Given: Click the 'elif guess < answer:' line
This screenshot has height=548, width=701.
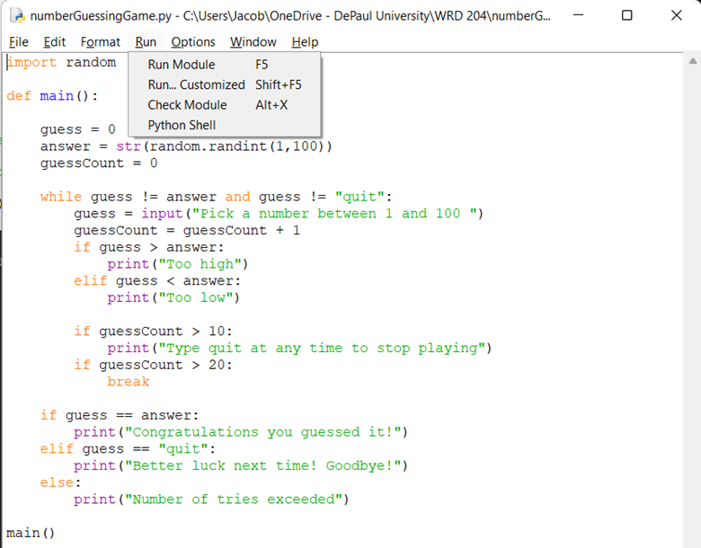Looking at the screenshot, I should pos(157,280).
